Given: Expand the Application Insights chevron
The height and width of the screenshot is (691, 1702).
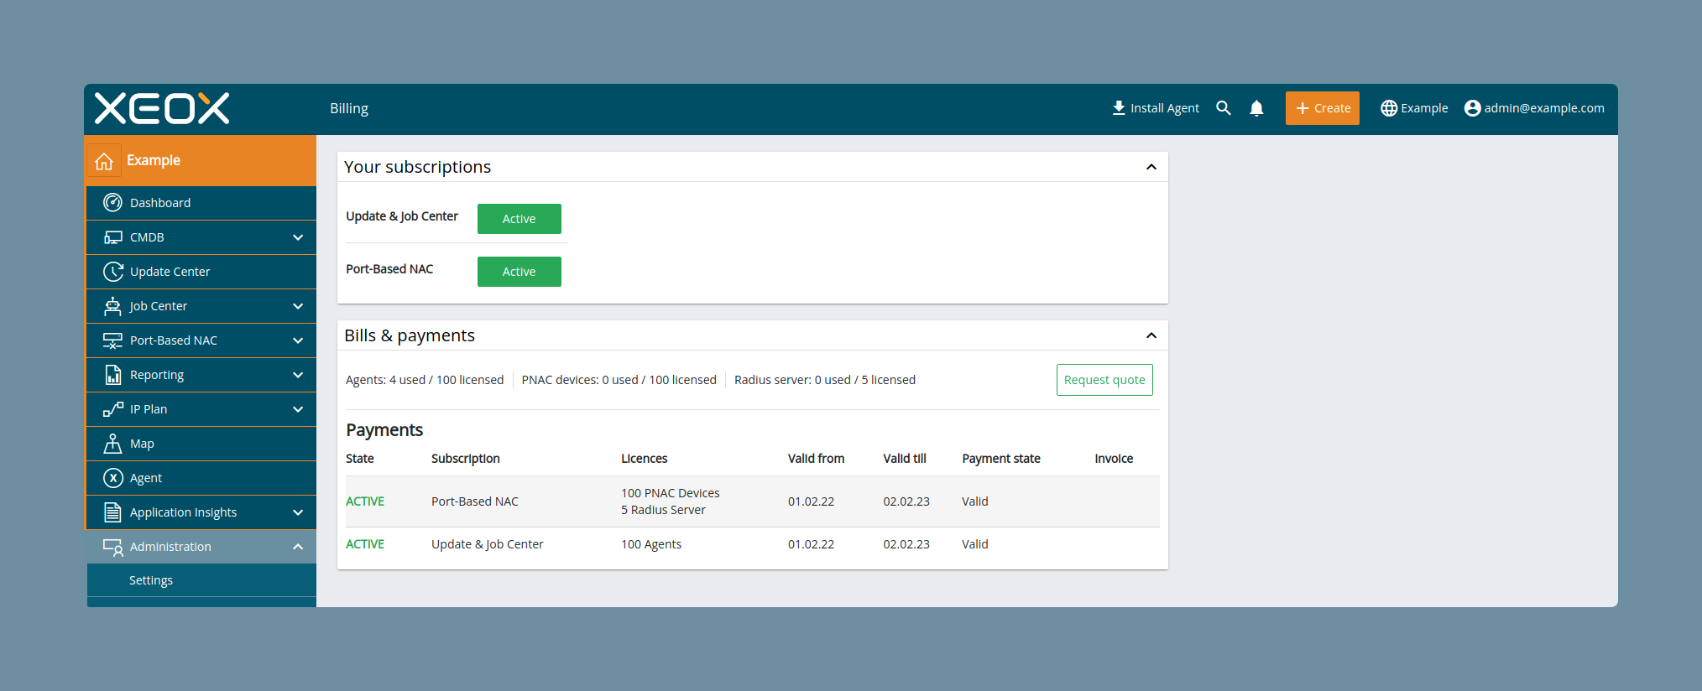Looking at the screenshot, I should point(298,512).
